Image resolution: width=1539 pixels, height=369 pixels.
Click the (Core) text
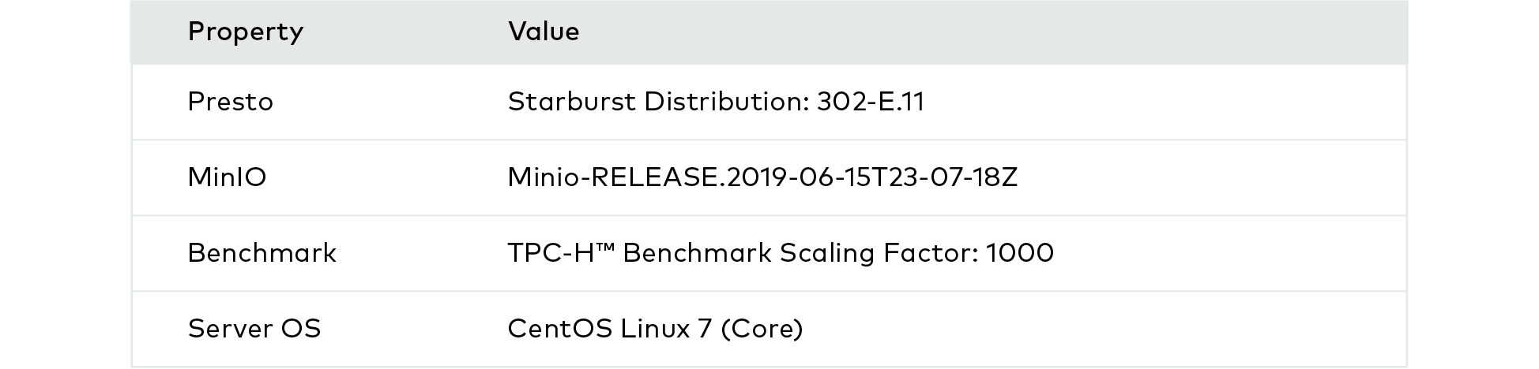(x=762, y=329)
